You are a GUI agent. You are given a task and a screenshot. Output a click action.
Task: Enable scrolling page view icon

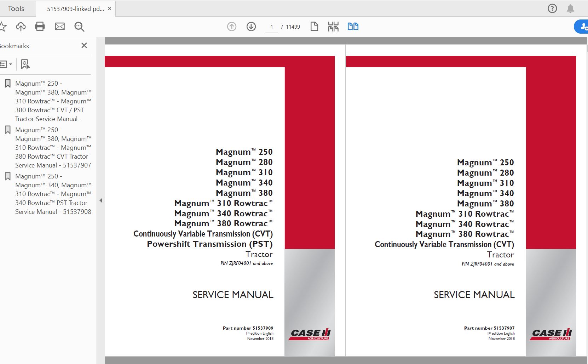(333, 27)
